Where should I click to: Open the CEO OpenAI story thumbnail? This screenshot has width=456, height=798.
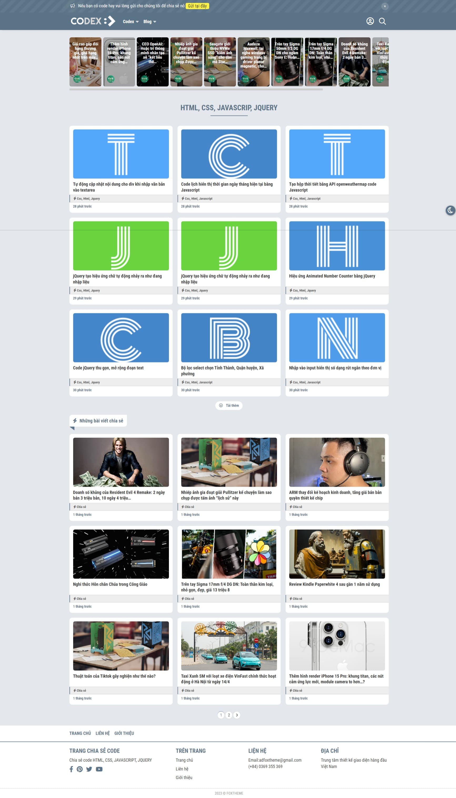(x=153, y=62)
